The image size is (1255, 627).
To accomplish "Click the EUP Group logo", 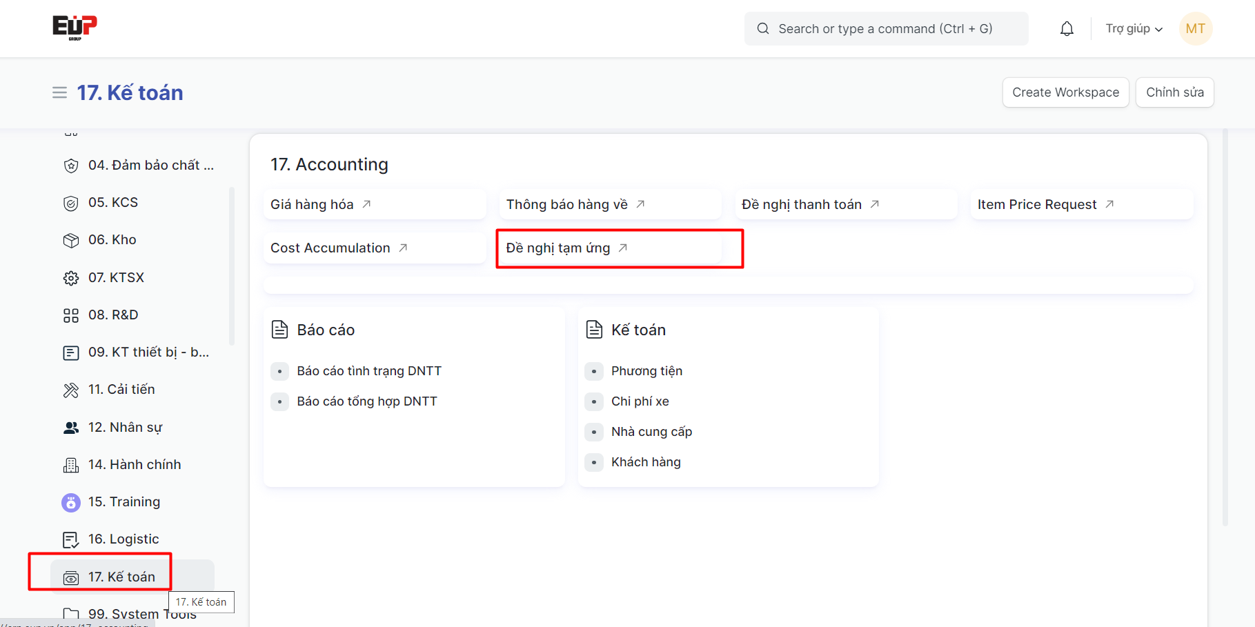I will pos(75,28).
